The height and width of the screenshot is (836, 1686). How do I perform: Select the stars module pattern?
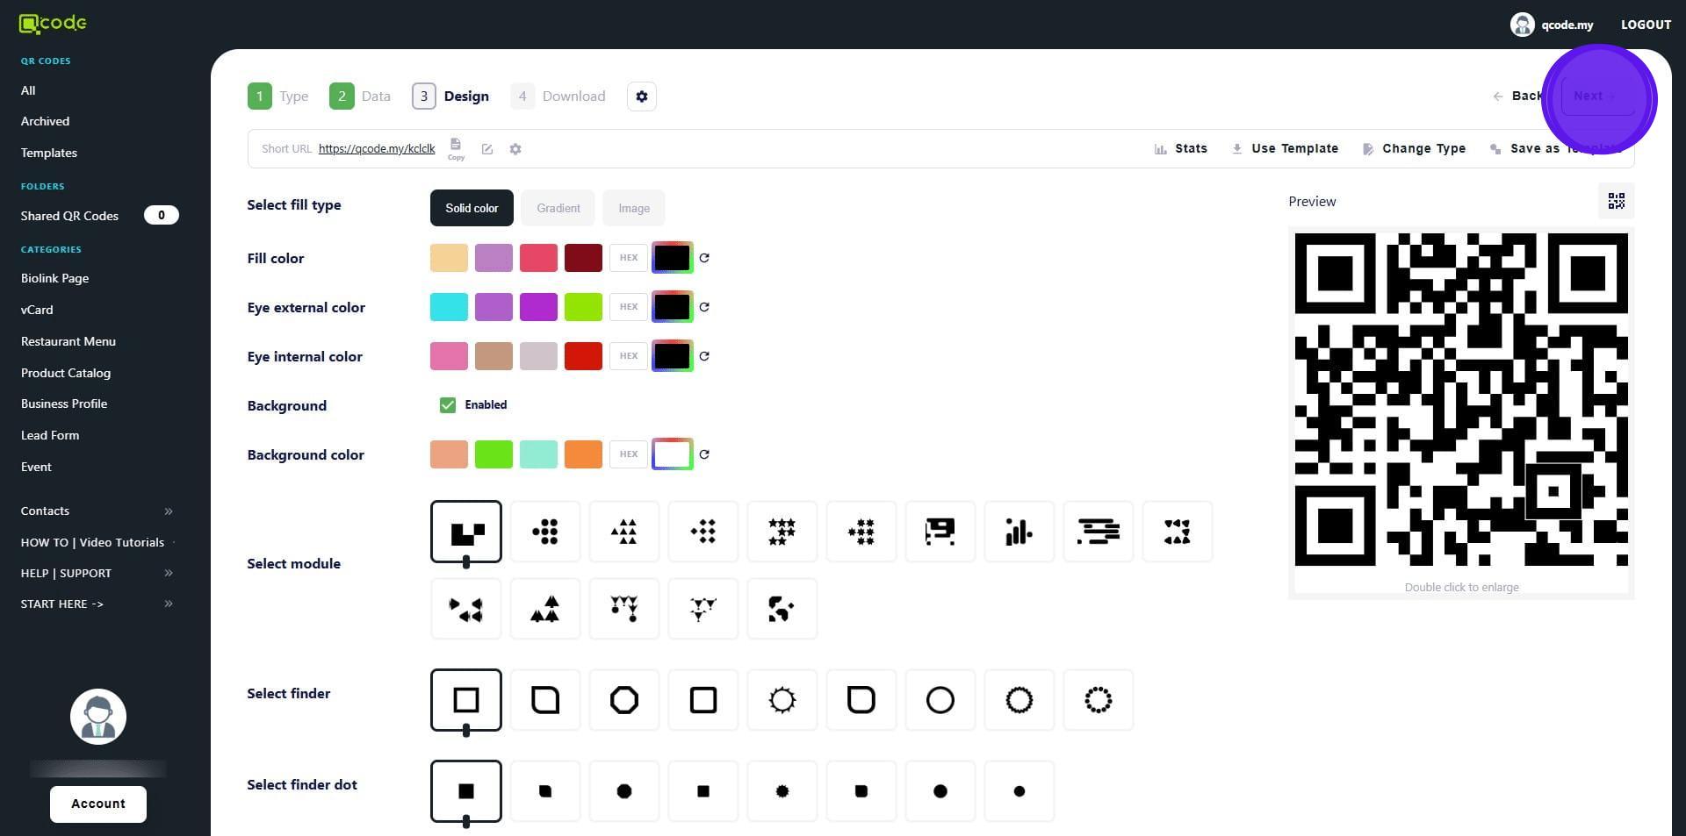(x=782, y=532)
